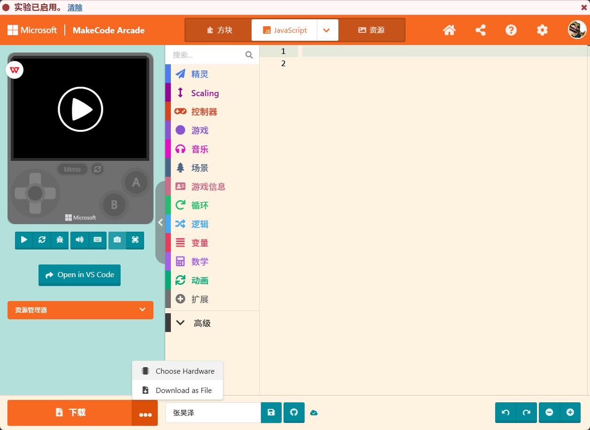Open more download options (three dots)
This screenshot has width=590, height=430.
145,413
